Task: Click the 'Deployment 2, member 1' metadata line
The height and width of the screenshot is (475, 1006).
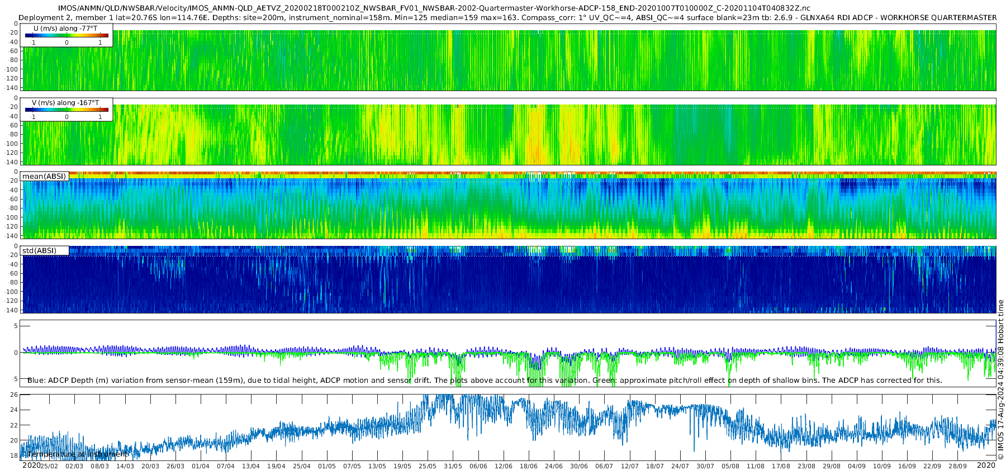Action: point(507,17)
